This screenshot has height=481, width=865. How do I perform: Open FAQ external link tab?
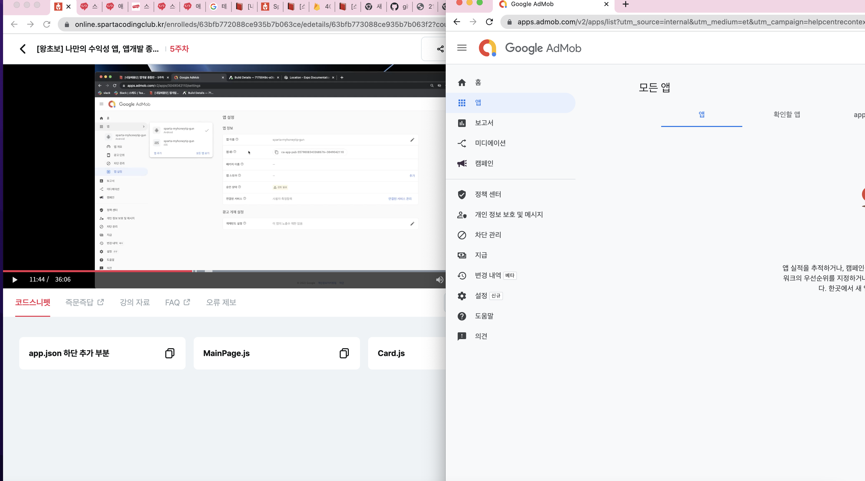click(177, 302)
